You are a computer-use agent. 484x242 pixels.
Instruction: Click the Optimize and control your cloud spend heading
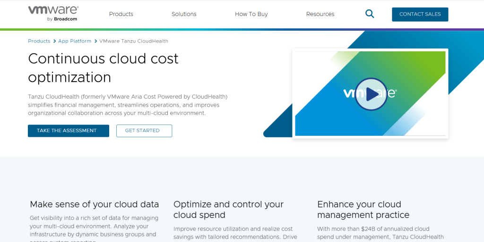pyautogui.click(x=228, y=209)
